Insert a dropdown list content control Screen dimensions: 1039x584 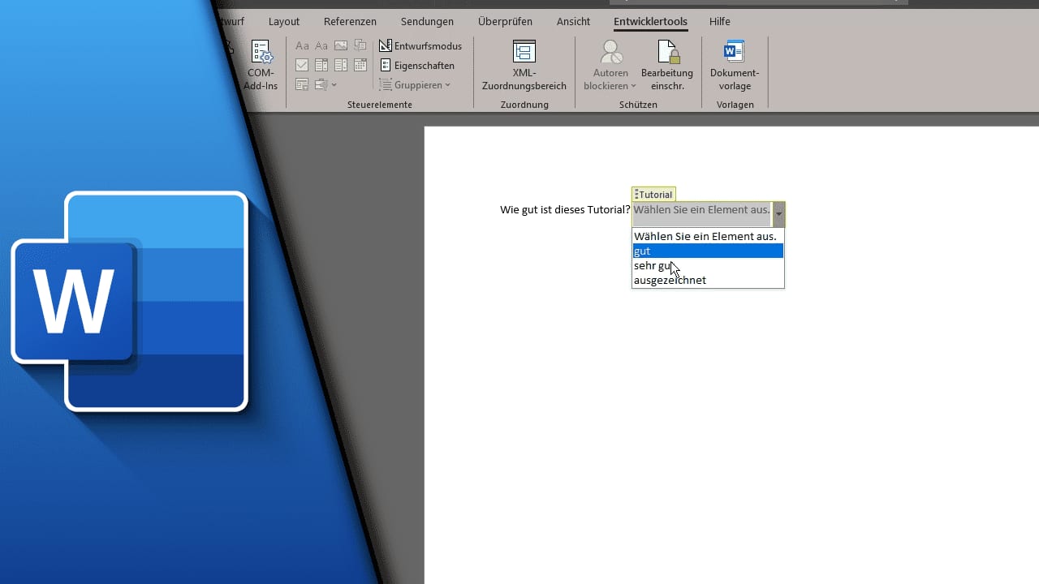341,65
